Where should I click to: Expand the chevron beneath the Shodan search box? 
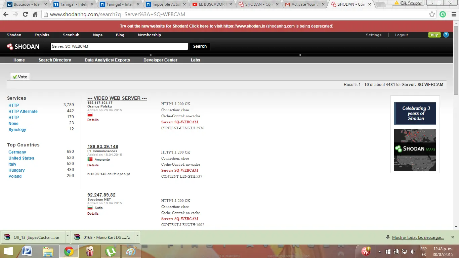pyautogui.click(x=151, y=55)
